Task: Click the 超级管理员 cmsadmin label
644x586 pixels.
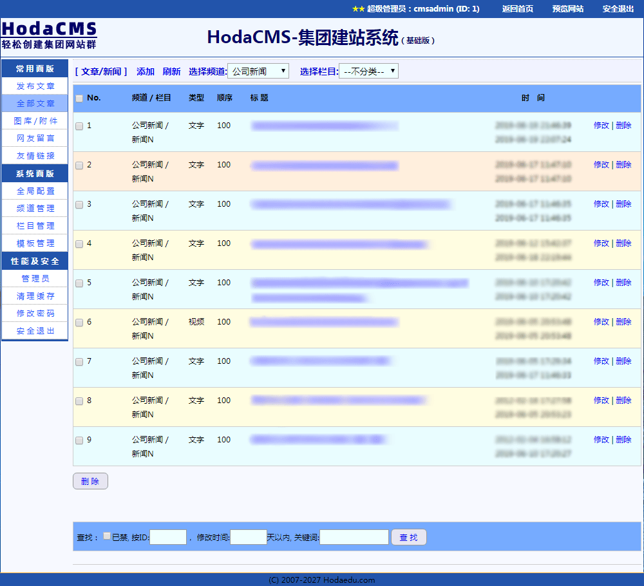Action: pyautogui.click(x=423, y=8)
